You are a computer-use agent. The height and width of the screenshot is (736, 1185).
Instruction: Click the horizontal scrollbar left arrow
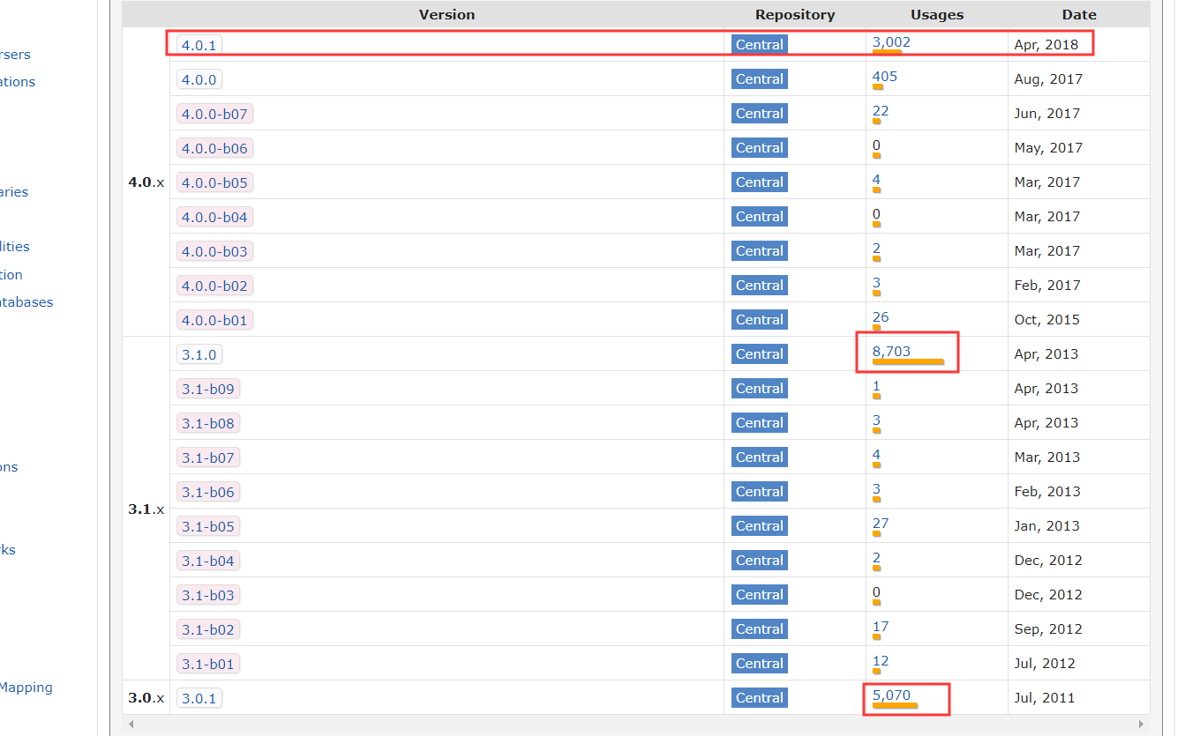point(131,725)
